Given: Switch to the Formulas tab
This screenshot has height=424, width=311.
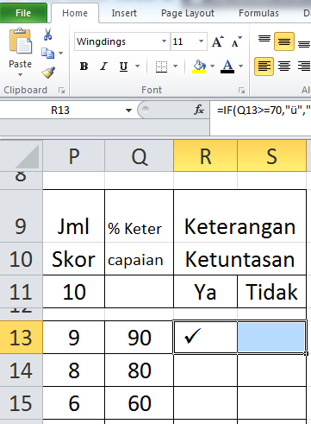Looking at the screenshot, I should pyautogui.click(x=258, y=13).
